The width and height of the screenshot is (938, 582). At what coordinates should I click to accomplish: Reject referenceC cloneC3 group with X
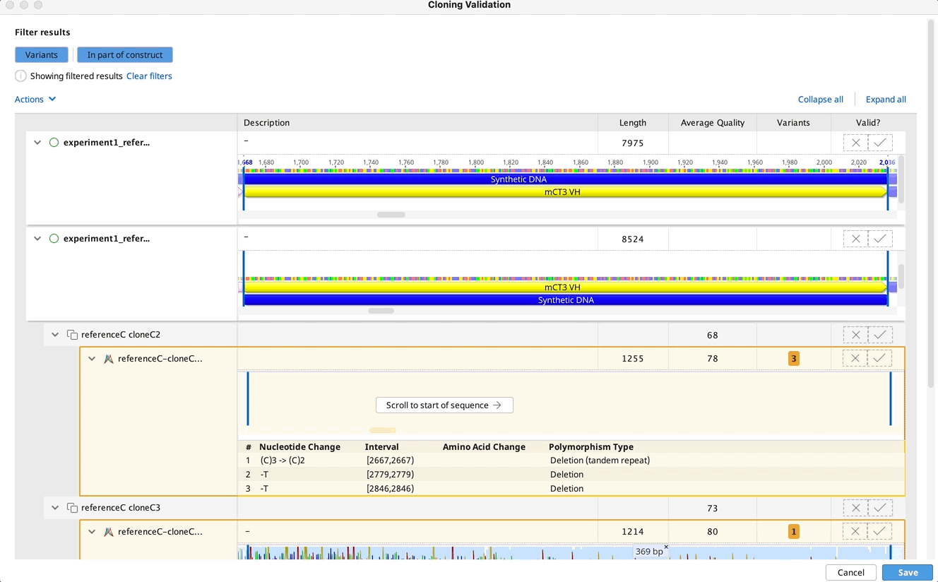(855, 508)
